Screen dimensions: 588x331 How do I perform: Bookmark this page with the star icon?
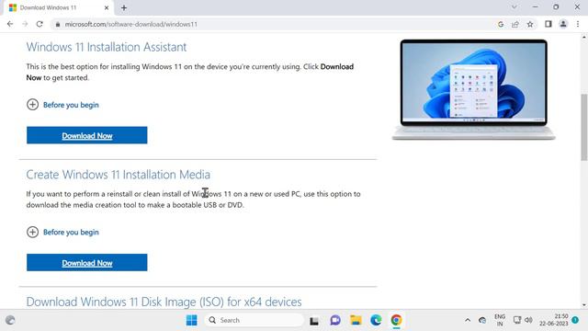pos(530,25)
